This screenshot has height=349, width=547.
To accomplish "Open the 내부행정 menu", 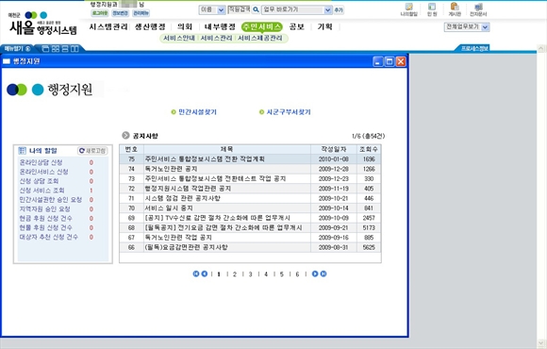I will coord(220,26).
